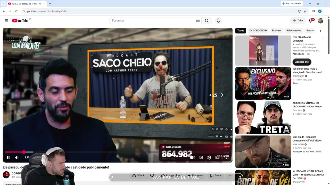Click the Criar button
The image size is (330, 185).
click(x=298, y=21)
